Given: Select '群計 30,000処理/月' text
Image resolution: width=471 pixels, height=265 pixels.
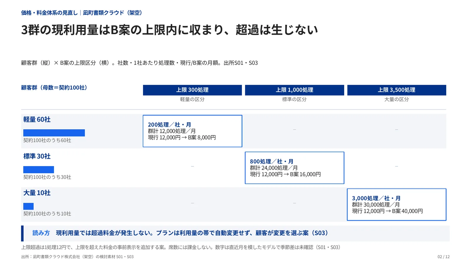Looking at the screenshot, I should click(x=376, y=205).
